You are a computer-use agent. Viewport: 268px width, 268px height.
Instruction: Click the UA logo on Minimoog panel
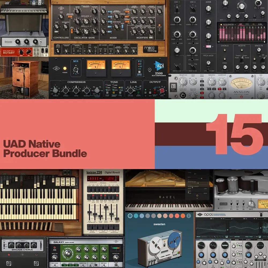pyautogui.click(x=61, y=8)
